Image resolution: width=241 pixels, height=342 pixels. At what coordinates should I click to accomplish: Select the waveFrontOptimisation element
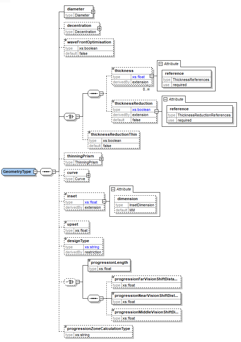(89, 42)
